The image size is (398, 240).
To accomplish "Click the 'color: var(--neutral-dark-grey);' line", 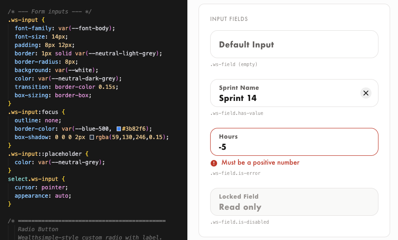I will point(68,79).
